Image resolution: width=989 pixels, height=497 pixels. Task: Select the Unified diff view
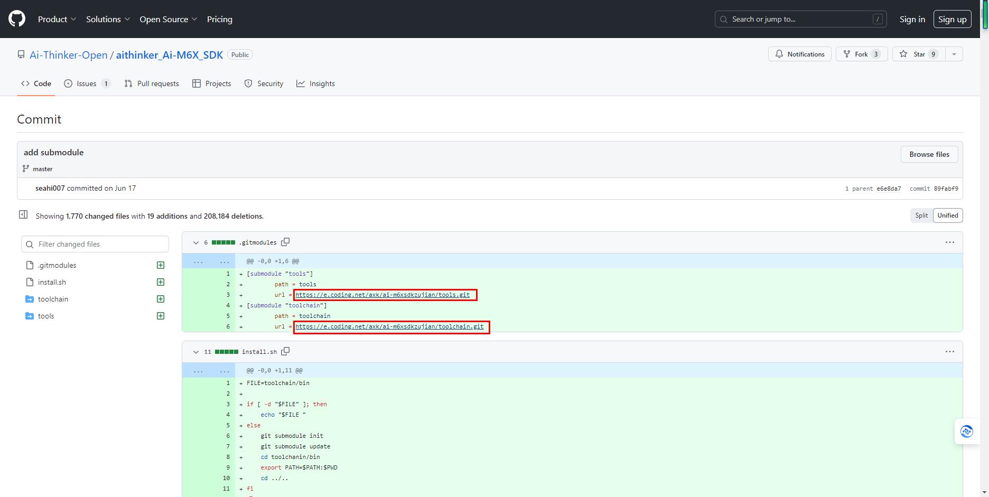coord(948,215)
